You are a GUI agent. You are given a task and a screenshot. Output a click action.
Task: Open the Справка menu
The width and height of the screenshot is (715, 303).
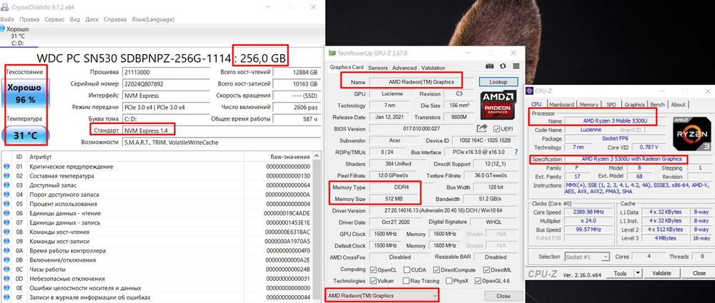115,19
